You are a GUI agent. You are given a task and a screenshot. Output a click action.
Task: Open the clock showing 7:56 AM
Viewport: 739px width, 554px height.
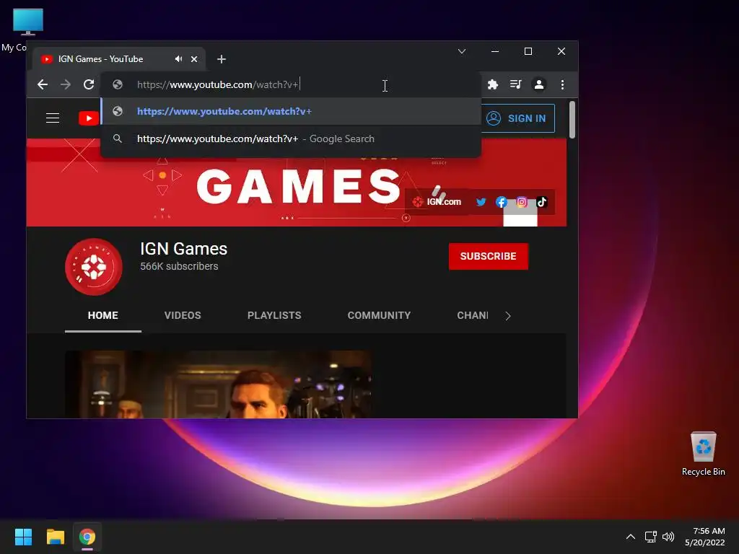705,537
